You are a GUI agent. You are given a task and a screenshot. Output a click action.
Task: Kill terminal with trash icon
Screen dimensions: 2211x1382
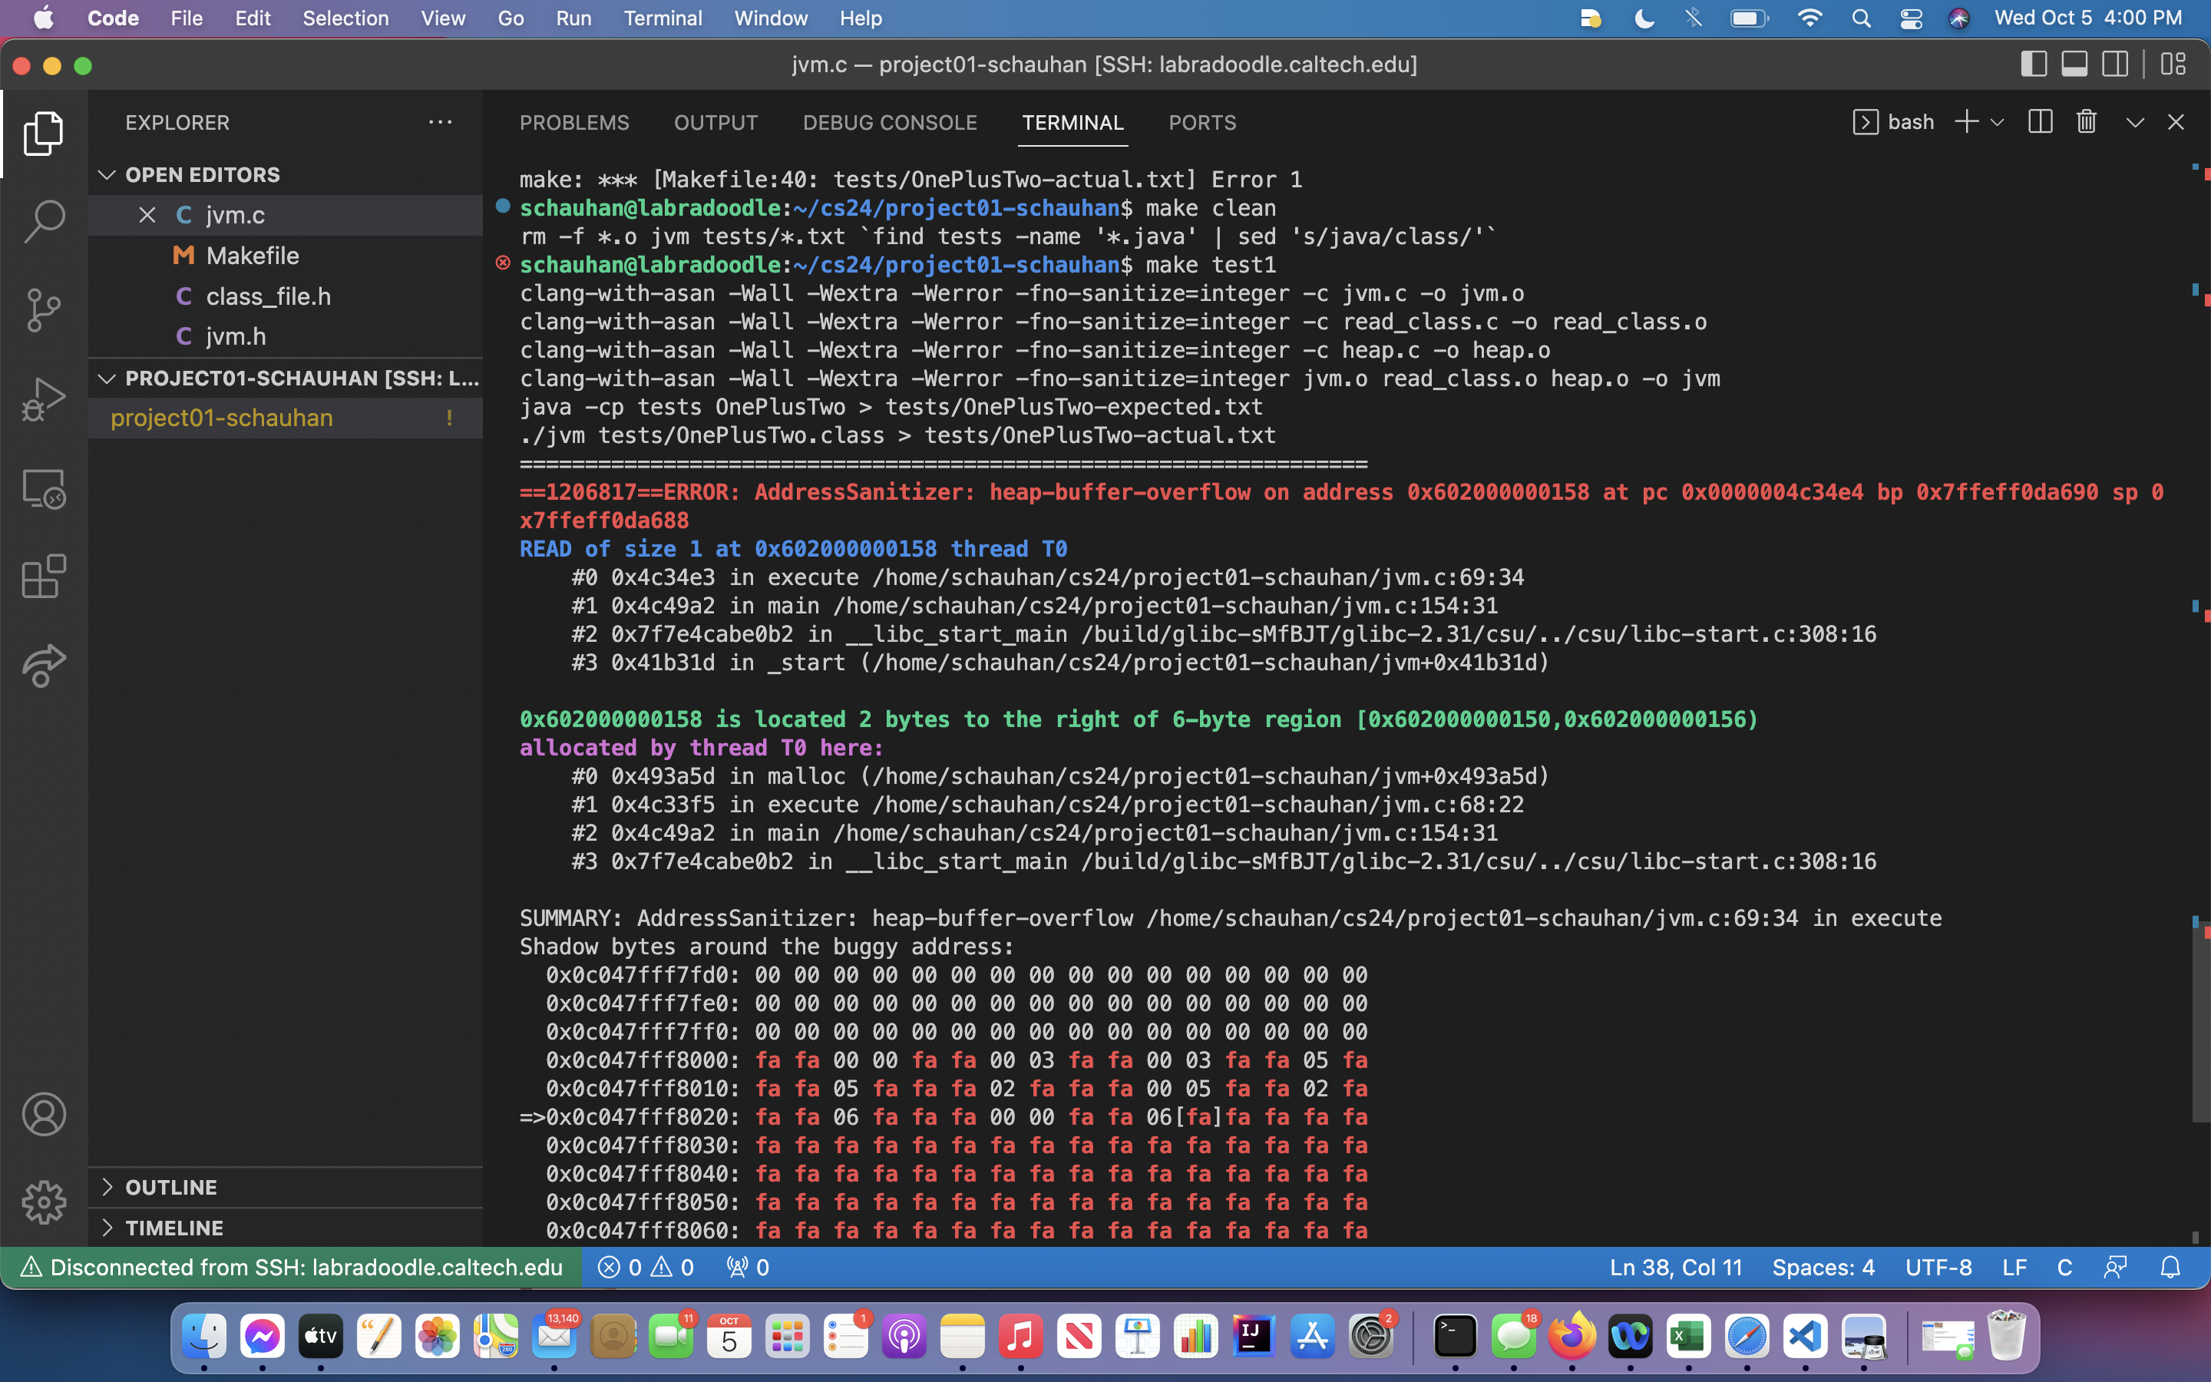[x=2086, y=123]
